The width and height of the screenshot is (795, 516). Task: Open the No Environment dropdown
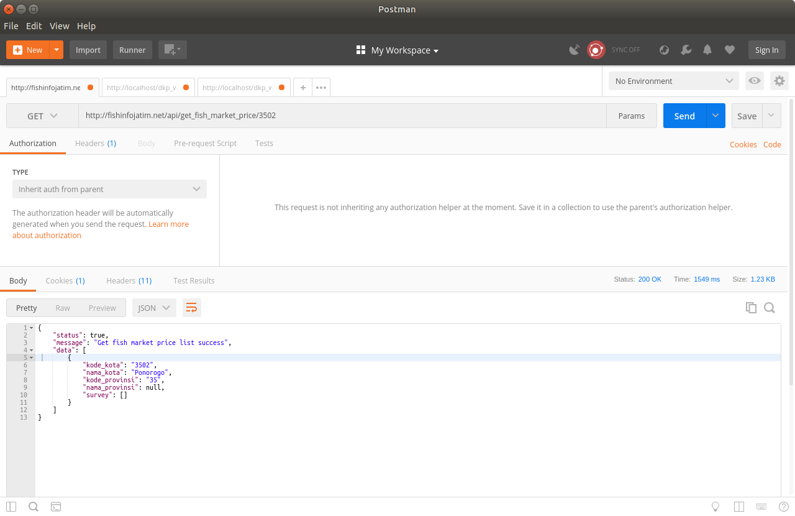tap(673, 81)
